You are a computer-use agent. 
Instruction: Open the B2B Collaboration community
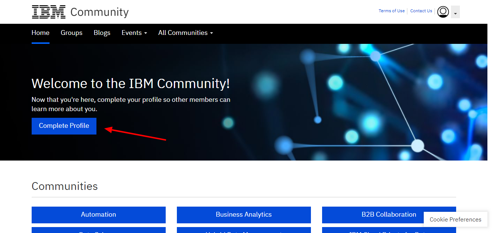point(389,215)
